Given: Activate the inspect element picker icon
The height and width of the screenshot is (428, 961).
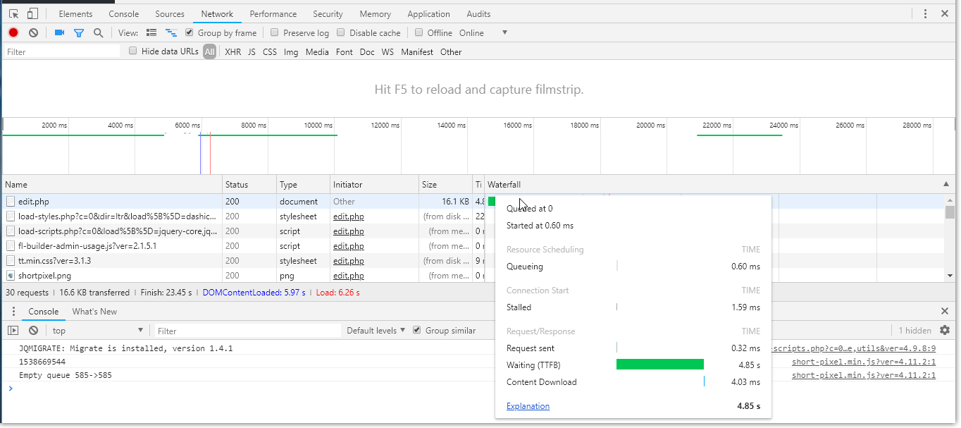Looking at the screenshot, I should pyautogui.click(x=14, y=13).
